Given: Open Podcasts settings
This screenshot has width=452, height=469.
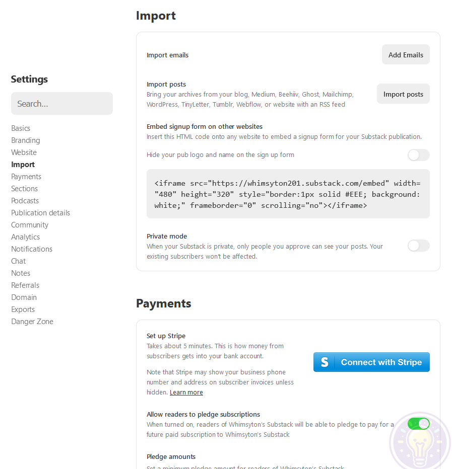Looking at the screenshot, I should tap(25, 201).
